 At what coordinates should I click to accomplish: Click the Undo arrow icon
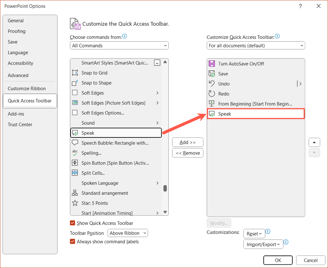[212, 84]
